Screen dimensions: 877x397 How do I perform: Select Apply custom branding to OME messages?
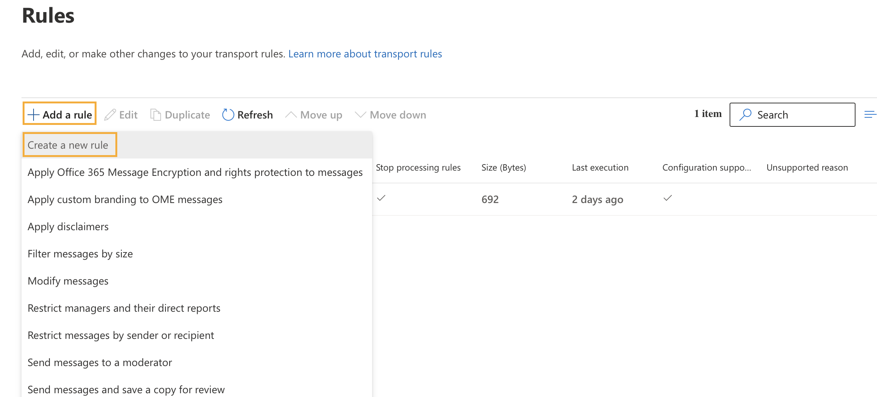[x=125, y=199]
